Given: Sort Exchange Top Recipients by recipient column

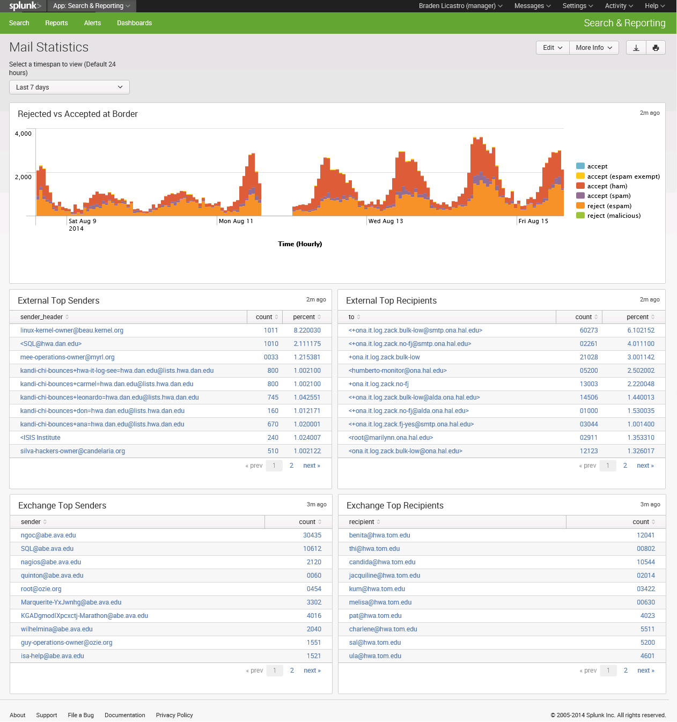Looking at the screenshot, I should click(x=365, y=522).
